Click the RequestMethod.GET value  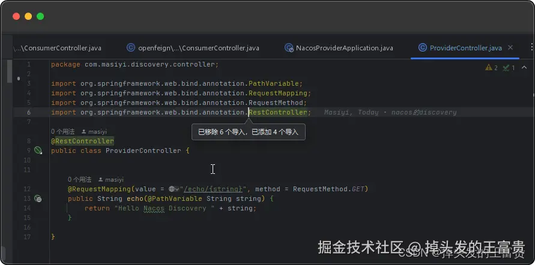point(329,189)
